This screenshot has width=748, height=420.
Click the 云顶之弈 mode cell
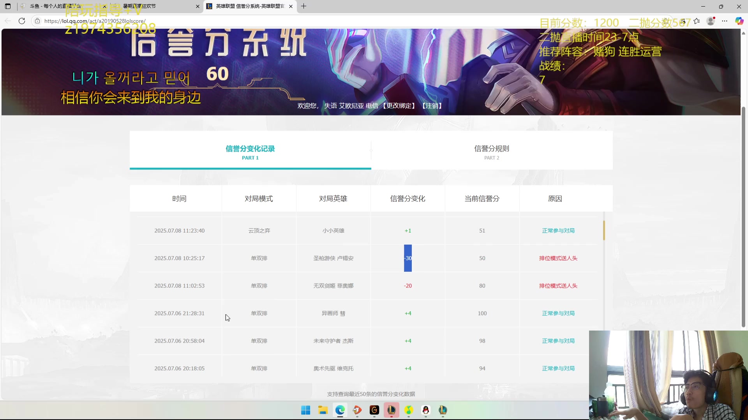point(259,231)
